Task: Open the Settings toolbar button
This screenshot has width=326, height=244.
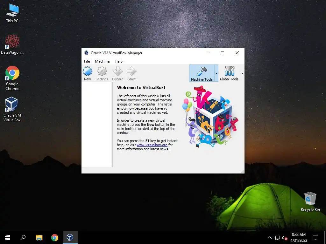Action: point(102,73)
